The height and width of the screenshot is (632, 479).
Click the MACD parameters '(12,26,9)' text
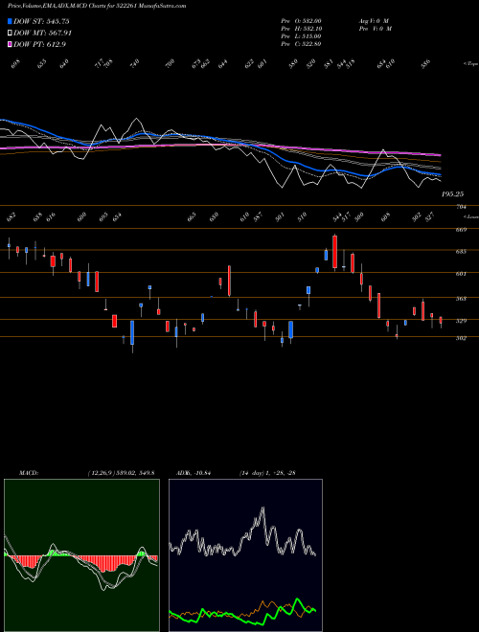click(x=102, y=472)
